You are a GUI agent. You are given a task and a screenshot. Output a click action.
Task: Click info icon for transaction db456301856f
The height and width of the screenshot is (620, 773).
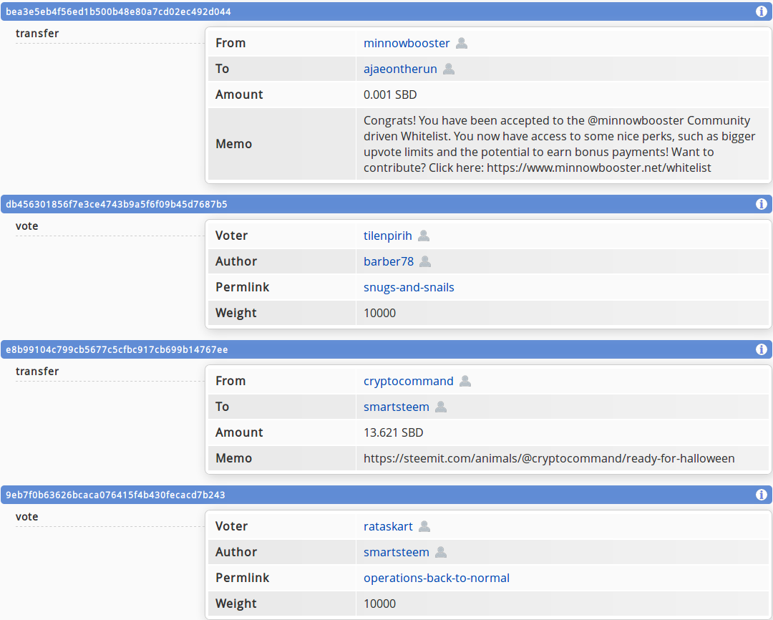[761, 204]
